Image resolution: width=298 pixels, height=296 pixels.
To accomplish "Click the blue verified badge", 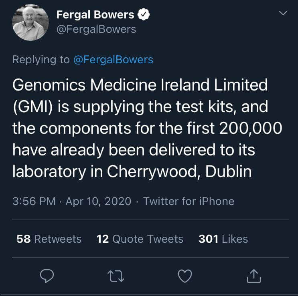I will (x=144, y=15).
